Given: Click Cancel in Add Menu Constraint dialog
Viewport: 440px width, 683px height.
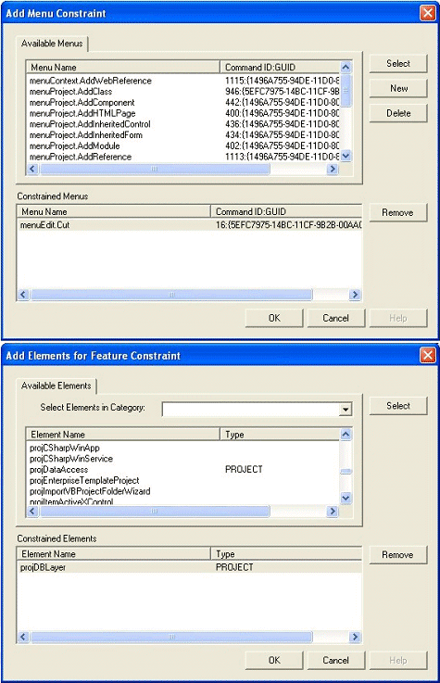Looking at the screenshot, I should (x=336, y=318).
